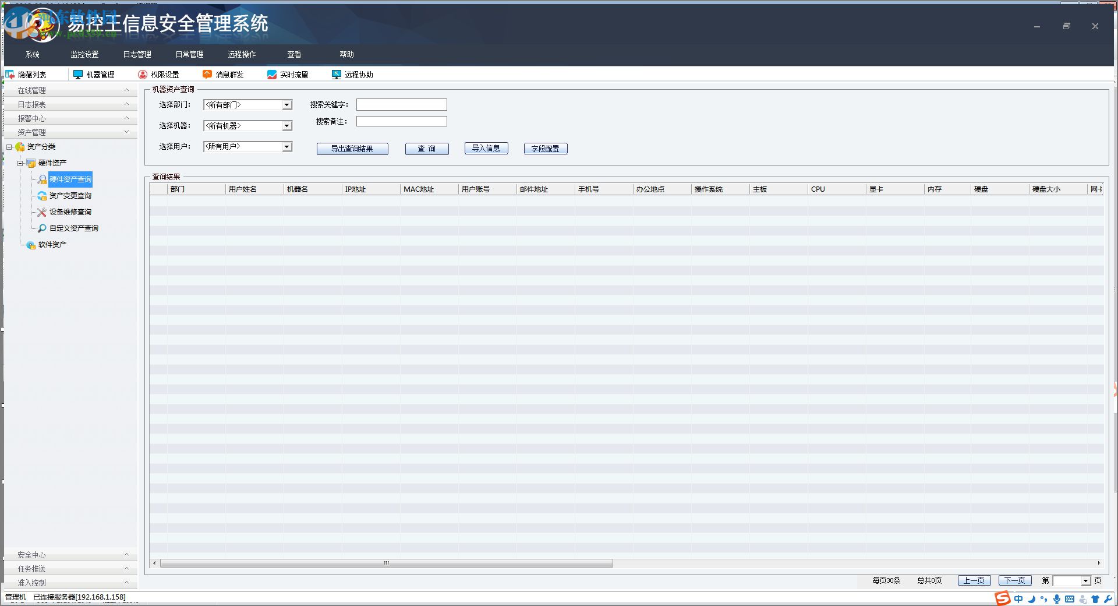1118x606 pixels.
Task: Collapse the 资产分类 tree toggle box
Action: (9, 147)
